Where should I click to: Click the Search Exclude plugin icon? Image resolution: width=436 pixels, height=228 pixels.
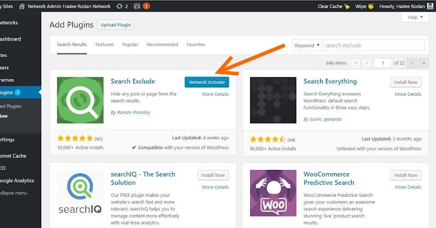pyautogui.click(x=80, y=100)
